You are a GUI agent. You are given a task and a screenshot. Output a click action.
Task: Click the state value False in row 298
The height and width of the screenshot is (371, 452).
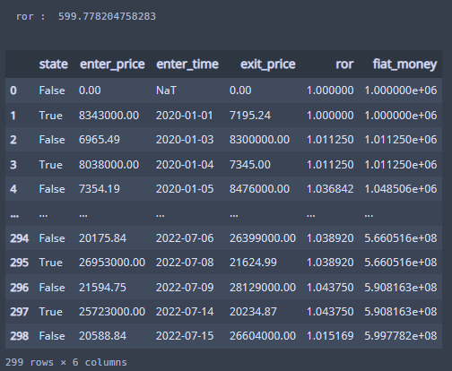click(x=52, y=336)
